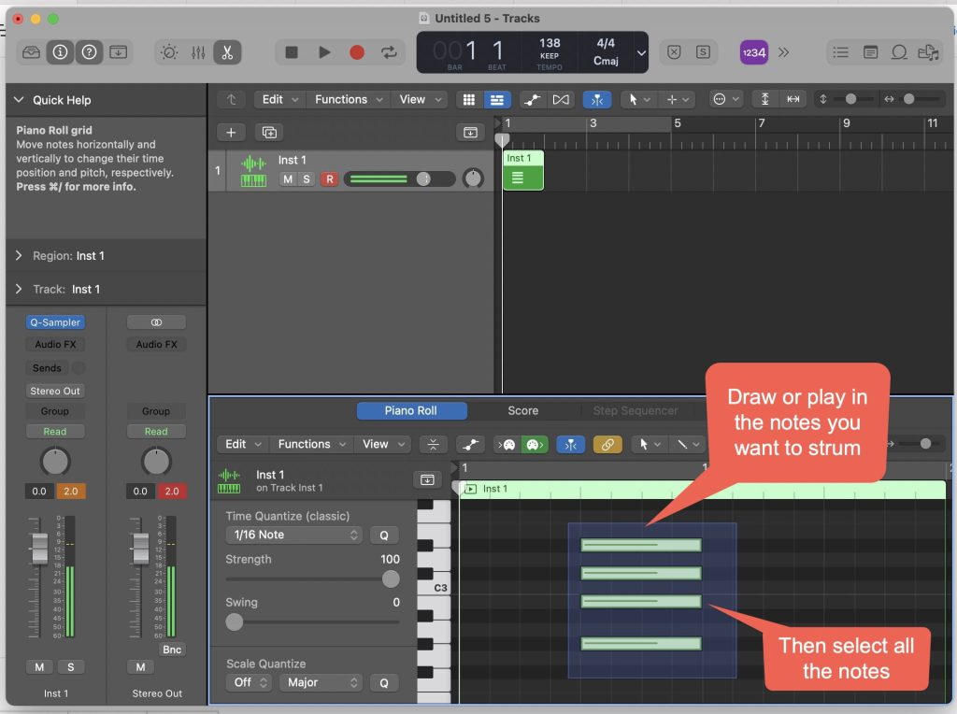Expand the Region: Inst 1 inspector section
Viewport: 957px width, 714px height.
pos(20,256)
